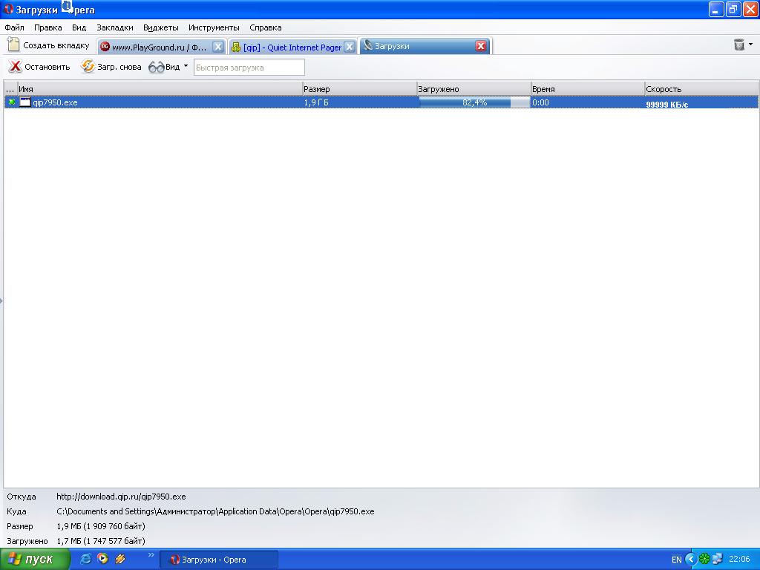Expand hidden system tray icons arrow
This screenshot has width=760, height=570.
coord(691,559)
